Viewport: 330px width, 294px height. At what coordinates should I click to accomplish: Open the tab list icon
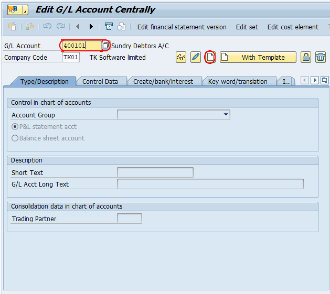324,80
